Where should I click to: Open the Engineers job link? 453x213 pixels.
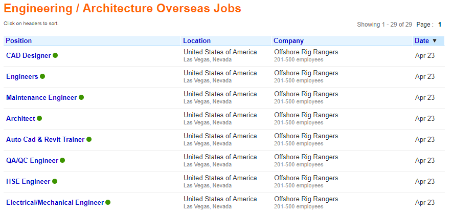pyautogui.click(x=22, y=77)
